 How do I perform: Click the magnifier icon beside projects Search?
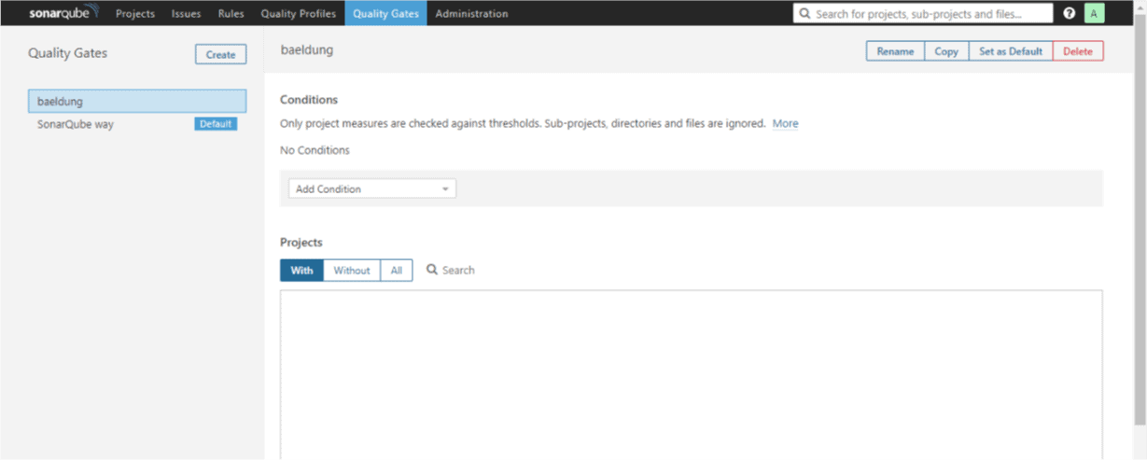click(x=432, y=270)
